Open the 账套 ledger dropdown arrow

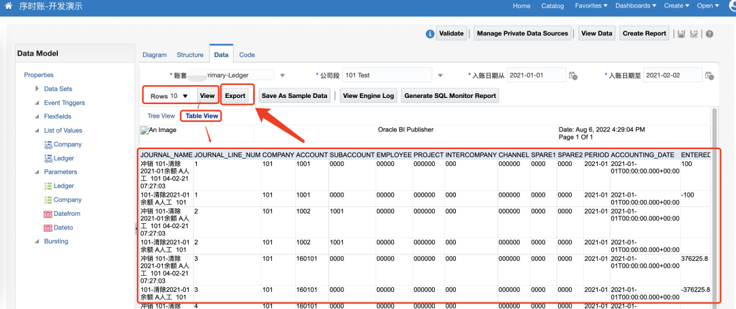(283, 76)
